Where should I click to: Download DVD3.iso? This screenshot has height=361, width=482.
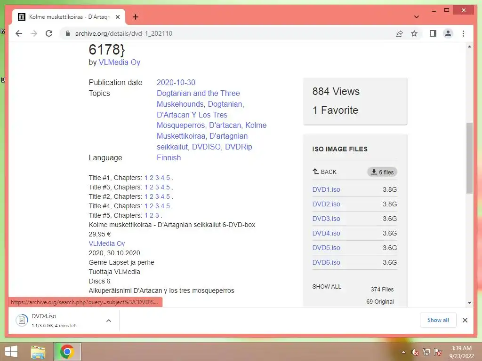(x=326, y=219)
